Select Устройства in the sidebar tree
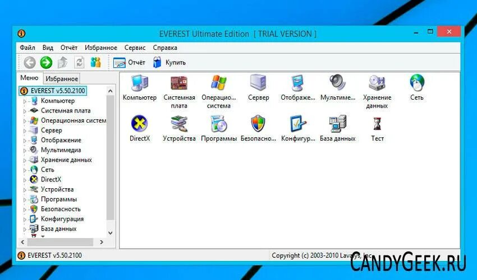This screenshot has width=477, height=280. pyautogui.click(x=57, y=189)
